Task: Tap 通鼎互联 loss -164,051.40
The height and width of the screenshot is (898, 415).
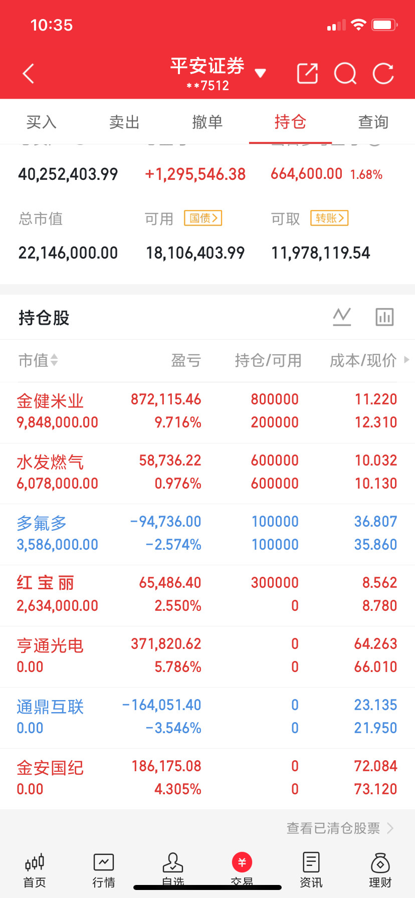Action: pos(161,705)
